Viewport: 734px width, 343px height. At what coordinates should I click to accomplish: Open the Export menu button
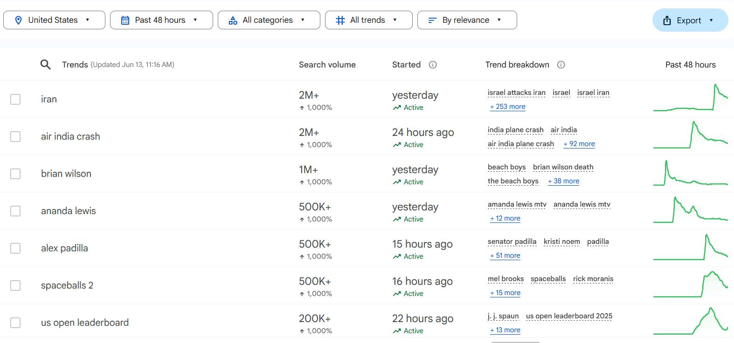click(x=690, y=20)
